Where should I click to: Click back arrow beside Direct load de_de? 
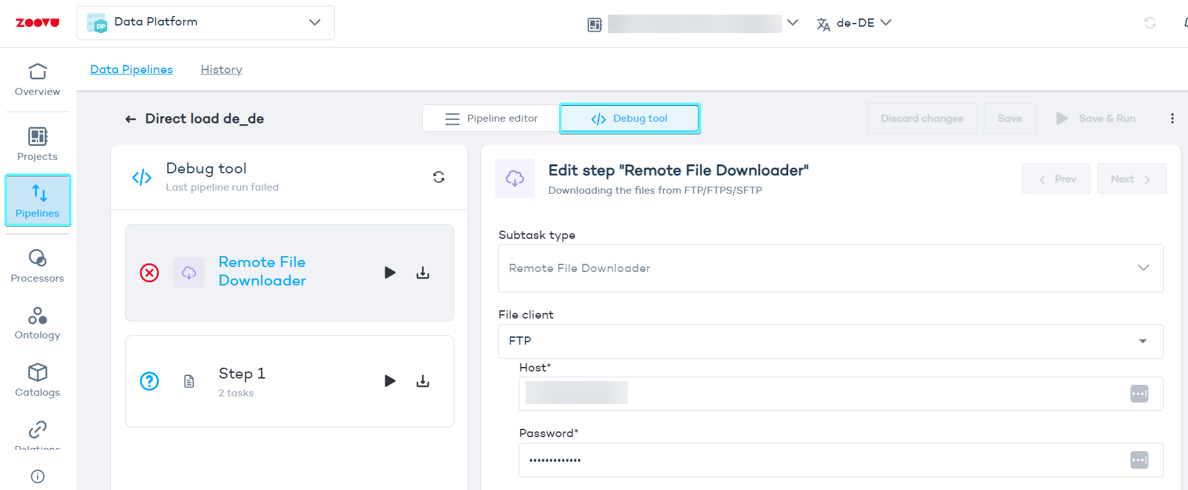pyautogui.click(x=131, y=119)
